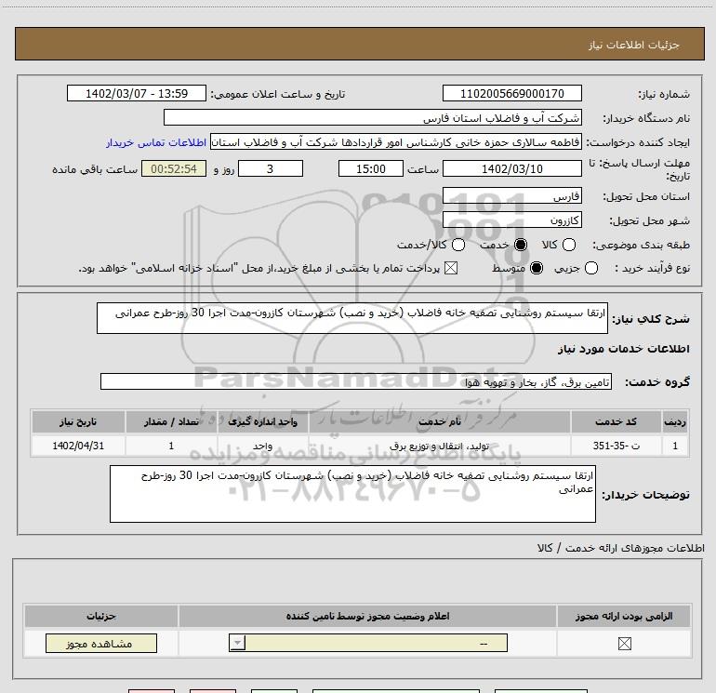Viewport: 716px width, 693px height.
Task: Click the remaining time countdown box
Action: click(174, 169)
